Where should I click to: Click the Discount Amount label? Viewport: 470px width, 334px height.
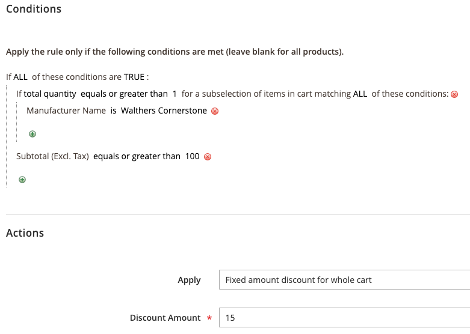click(x=165, y=318)
